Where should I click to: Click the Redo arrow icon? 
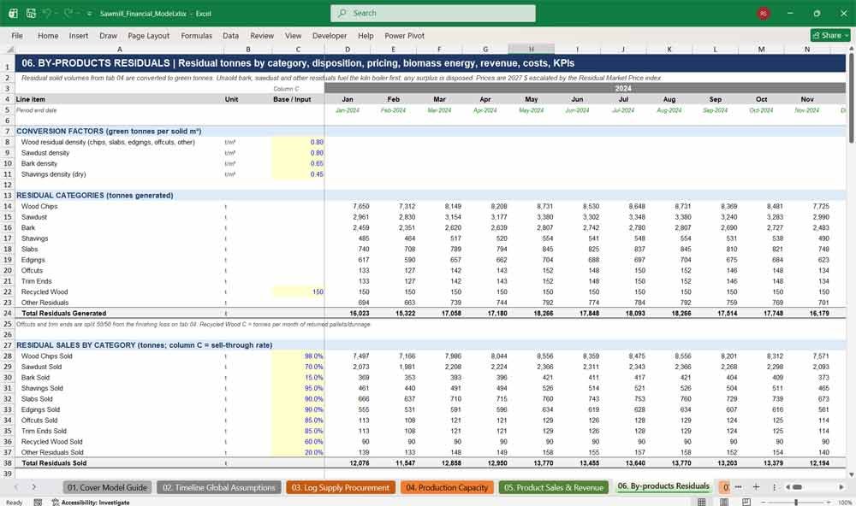(x=68, y=13)
